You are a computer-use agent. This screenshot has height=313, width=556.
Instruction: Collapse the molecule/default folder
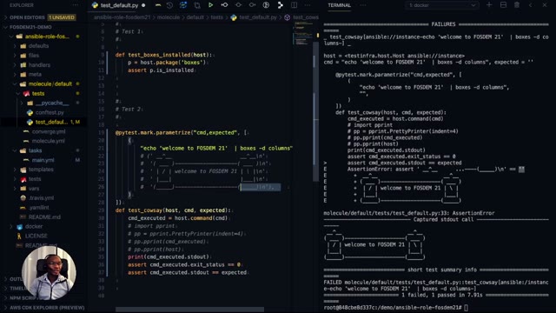click(15, 84)
